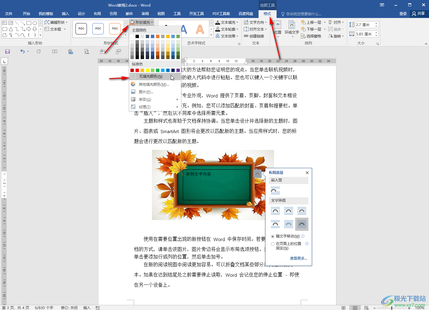The image size is (429, 310).
Task: Select the triangle shape in shapes gallery
Action: tap(11, 29)
